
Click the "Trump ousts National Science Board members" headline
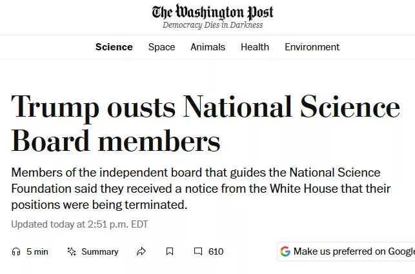205,123
